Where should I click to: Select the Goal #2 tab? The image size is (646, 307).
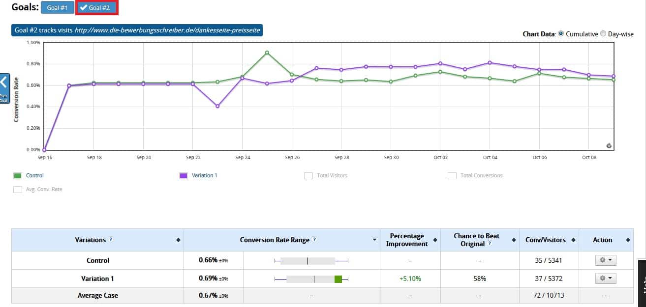97,7
